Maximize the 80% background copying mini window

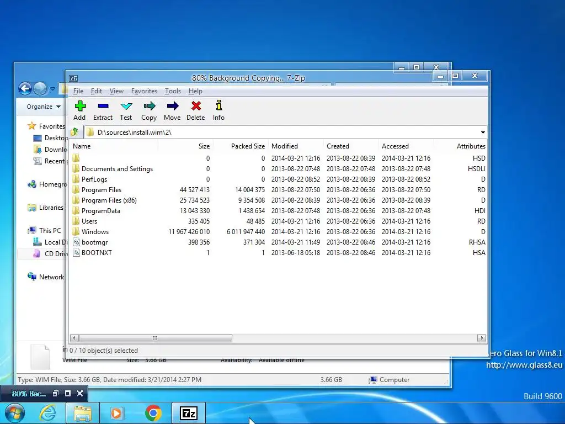pos(68,393)
